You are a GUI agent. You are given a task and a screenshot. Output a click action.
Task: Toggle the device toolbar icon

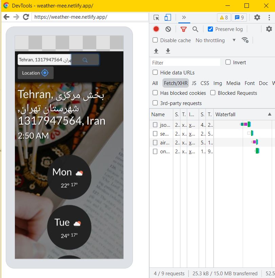pyautogui.click(x=168, y=17)
